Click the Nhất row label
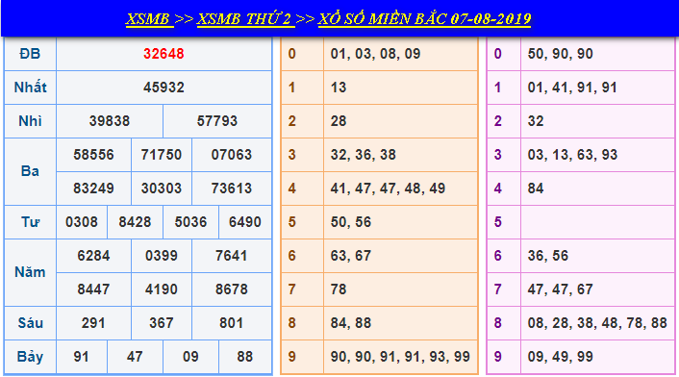679x377 pixels. pyautogui.click(x=30, y=88)
